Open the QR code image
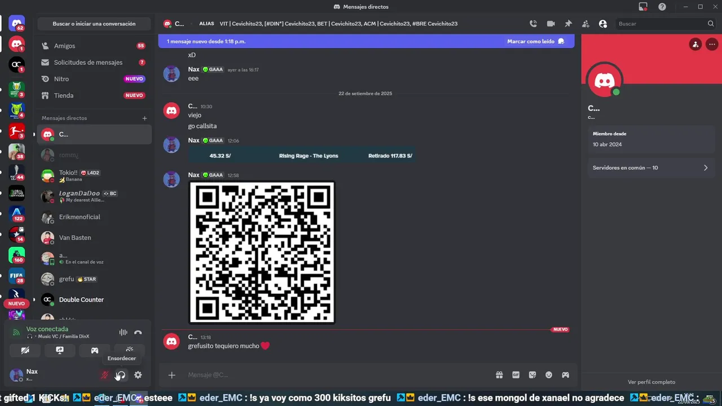The height and width of the screenshot is (406, 722). (x=262, y=253)
